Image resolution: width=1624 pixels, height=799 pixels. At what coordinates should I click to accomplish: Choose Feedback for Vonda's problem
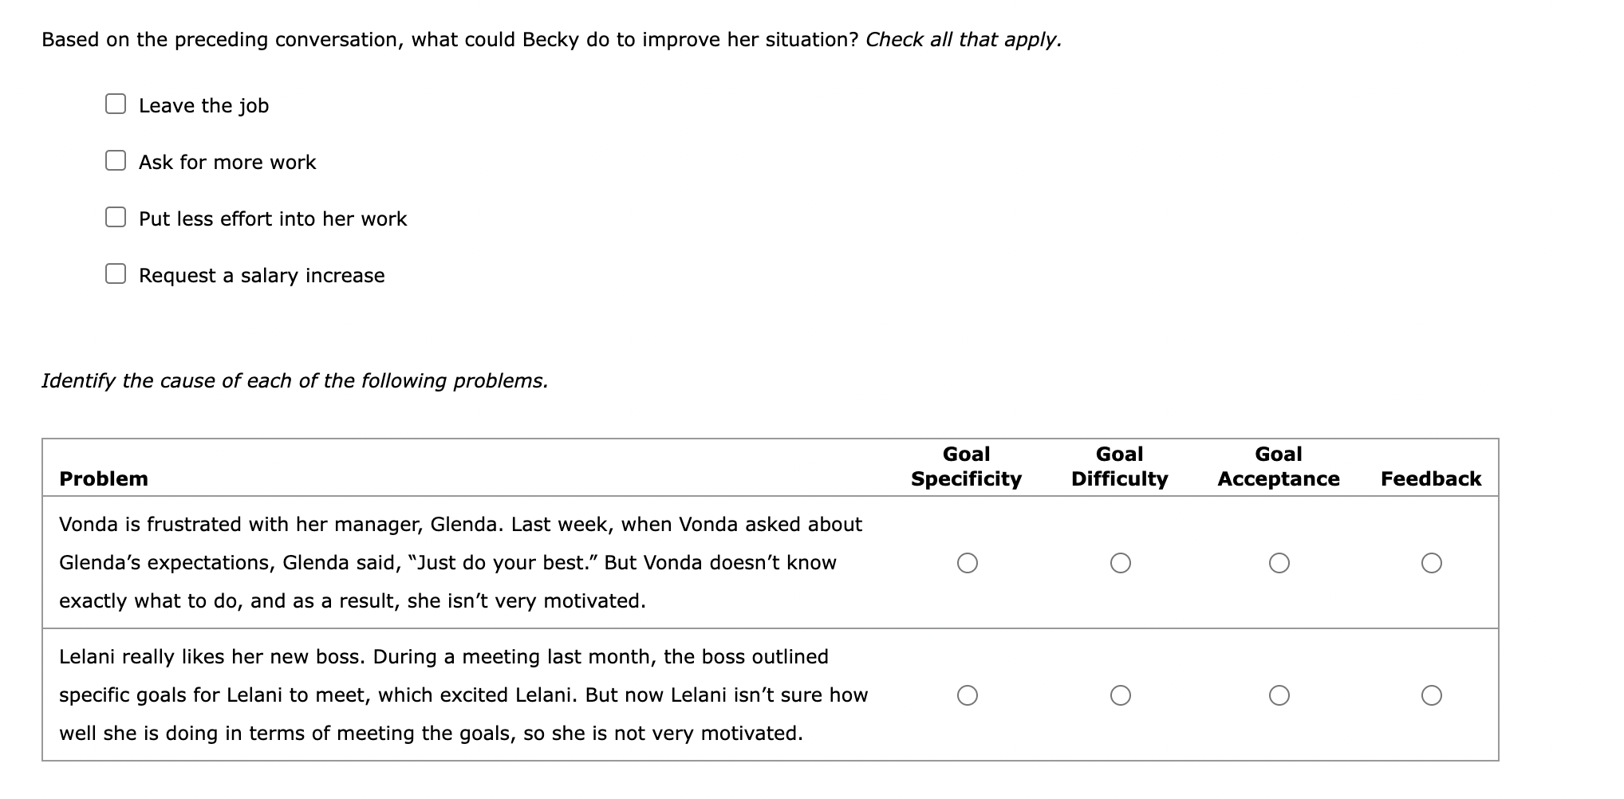pyautogui.click(x=1432, y=564)
